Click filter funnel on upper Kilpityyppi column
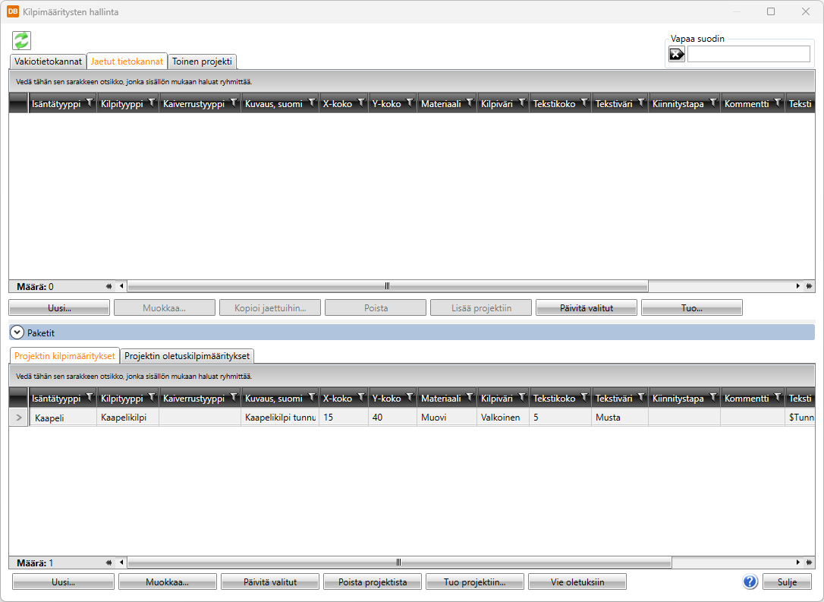The image size is (824, 602). 152,102
